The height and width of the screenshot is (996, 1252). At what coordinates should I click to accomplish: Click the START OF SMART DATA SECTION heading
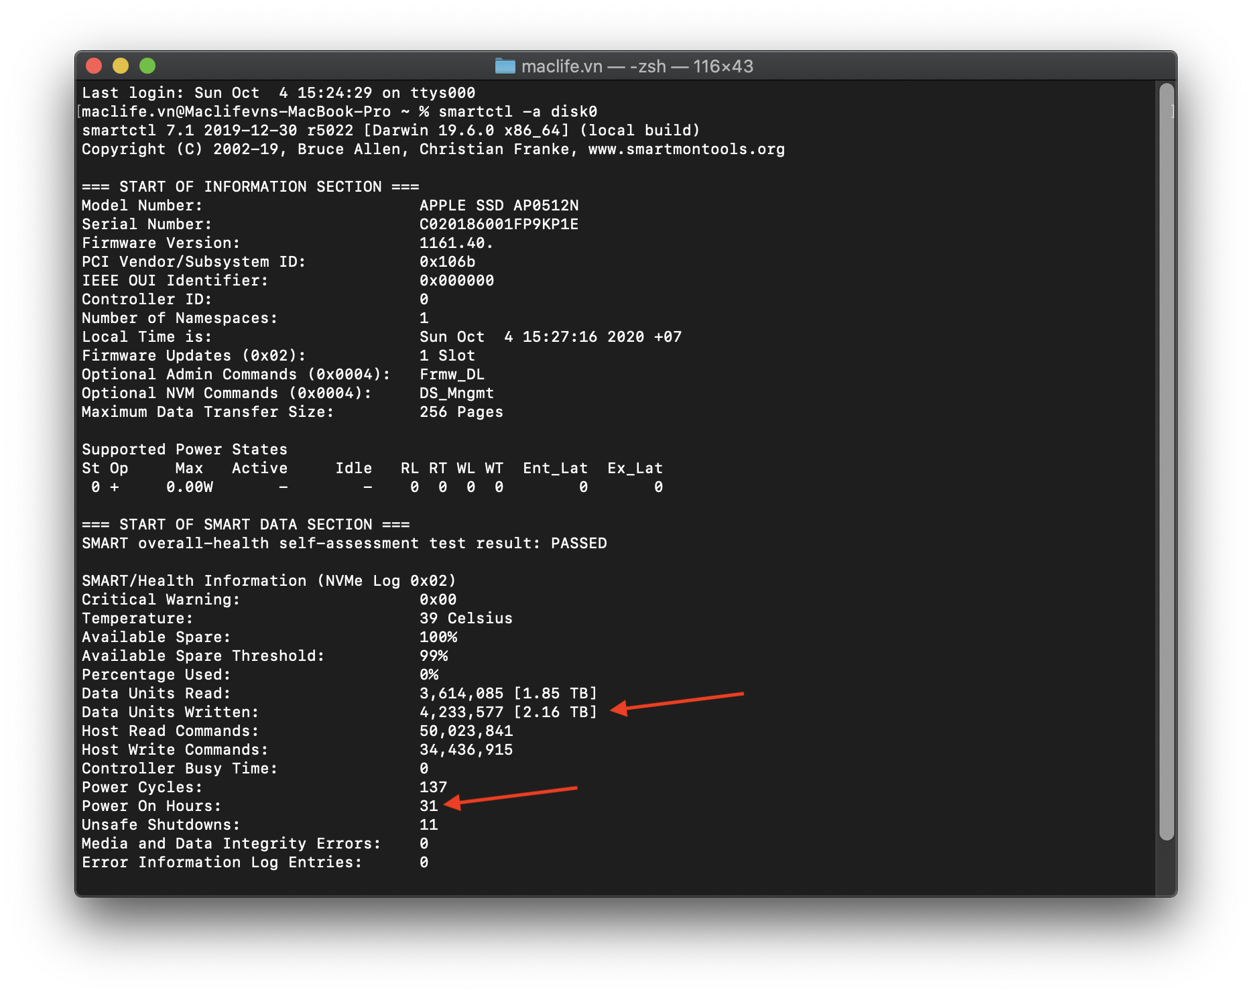(x=245, y=525)
